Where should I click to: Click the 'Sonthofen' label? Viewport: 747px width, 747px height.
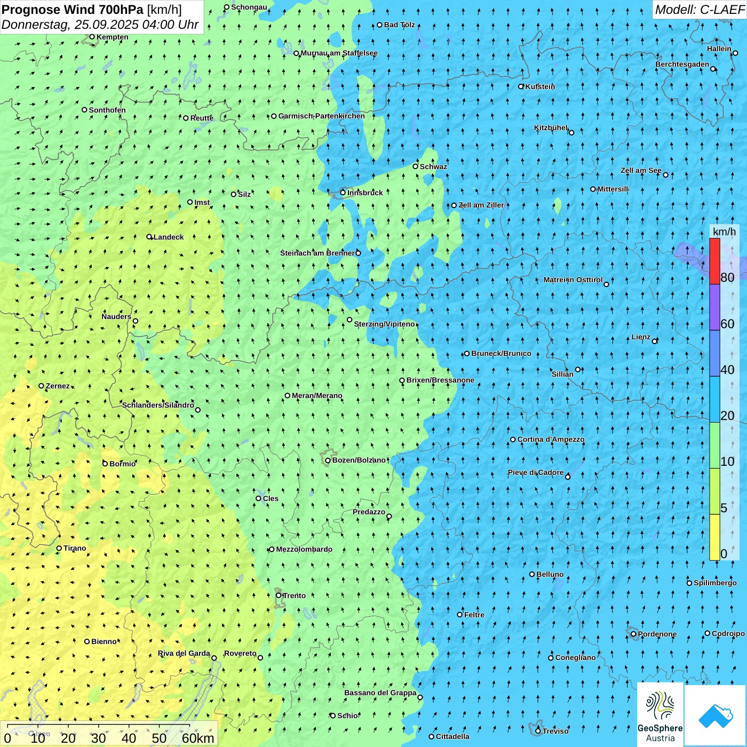(107, 110)
